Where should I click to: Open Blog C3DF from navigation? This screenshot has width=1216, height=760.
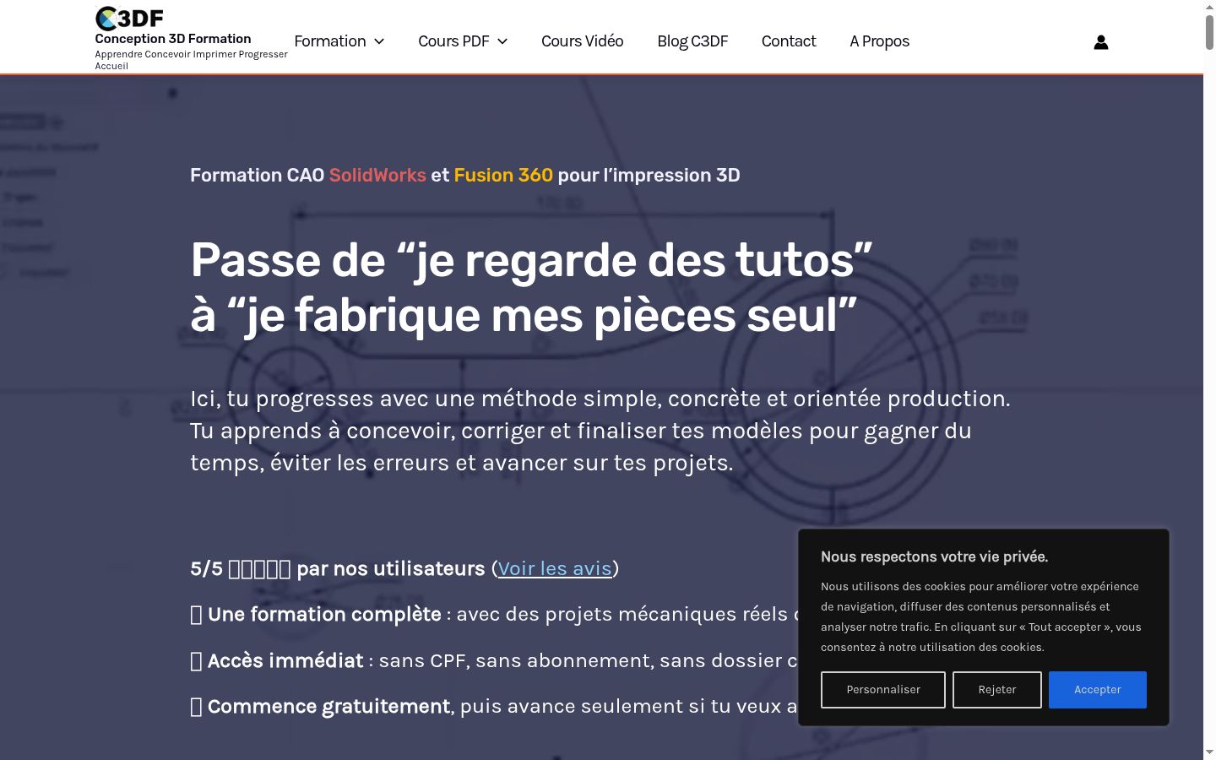click(692, 41)
